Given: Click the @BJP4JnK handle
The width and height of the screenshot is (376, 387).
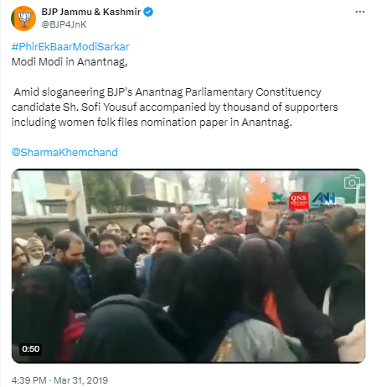Looking at the screenshot, I should pos(64,24).
